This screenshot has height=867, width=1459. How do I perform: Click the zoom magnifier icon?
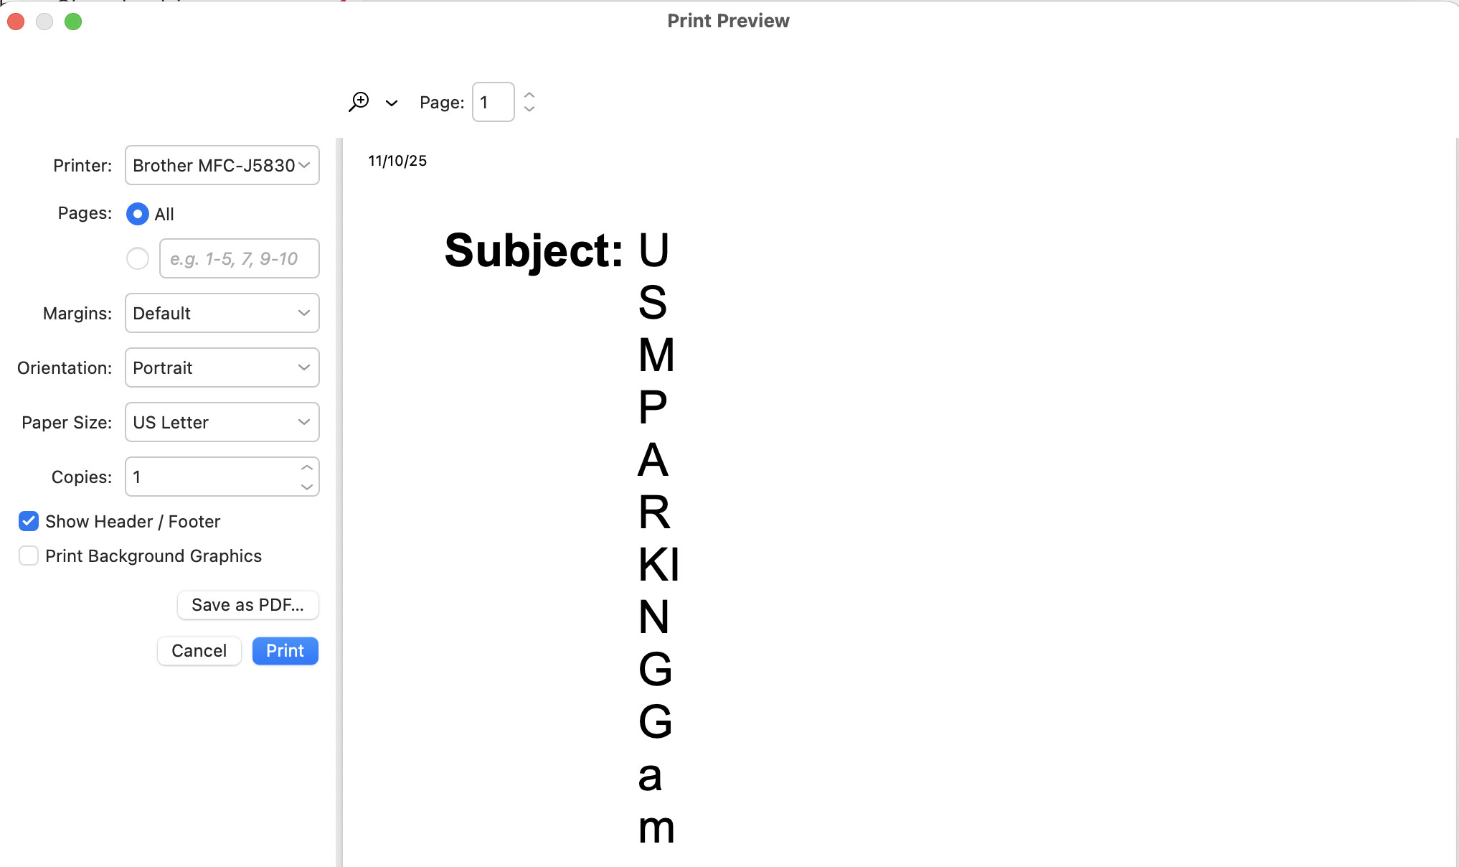point(359,102)
